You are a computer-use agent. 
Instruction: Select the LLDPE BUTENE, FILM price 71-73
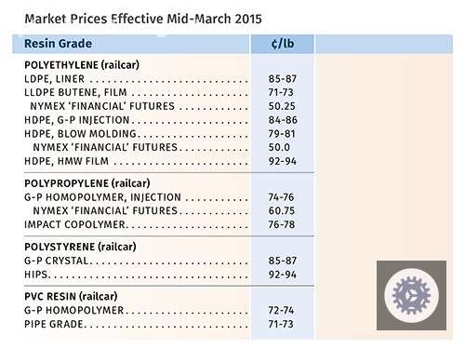click(x=281, y=92)
